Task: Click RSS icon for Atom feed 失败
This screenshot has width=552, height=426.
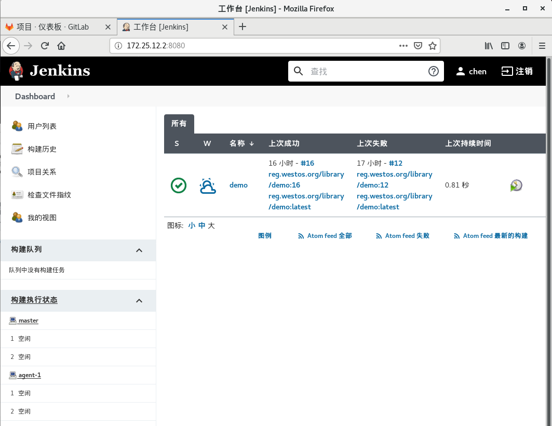Action: coord(379,236)
